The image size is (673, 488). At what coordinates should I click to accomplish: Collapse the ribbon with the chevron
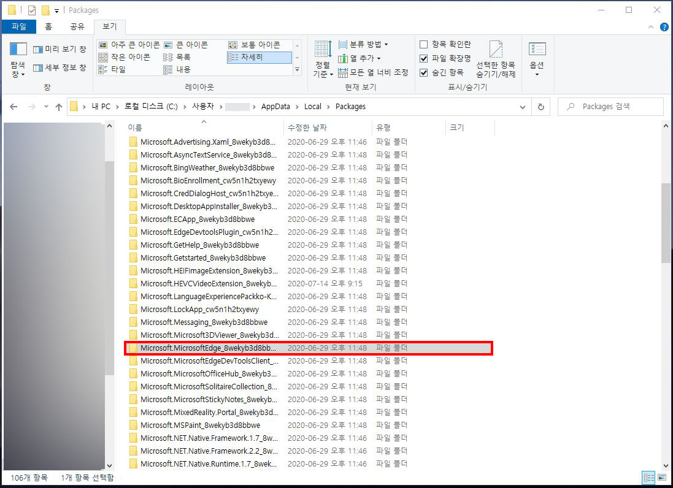pos(651,27)
